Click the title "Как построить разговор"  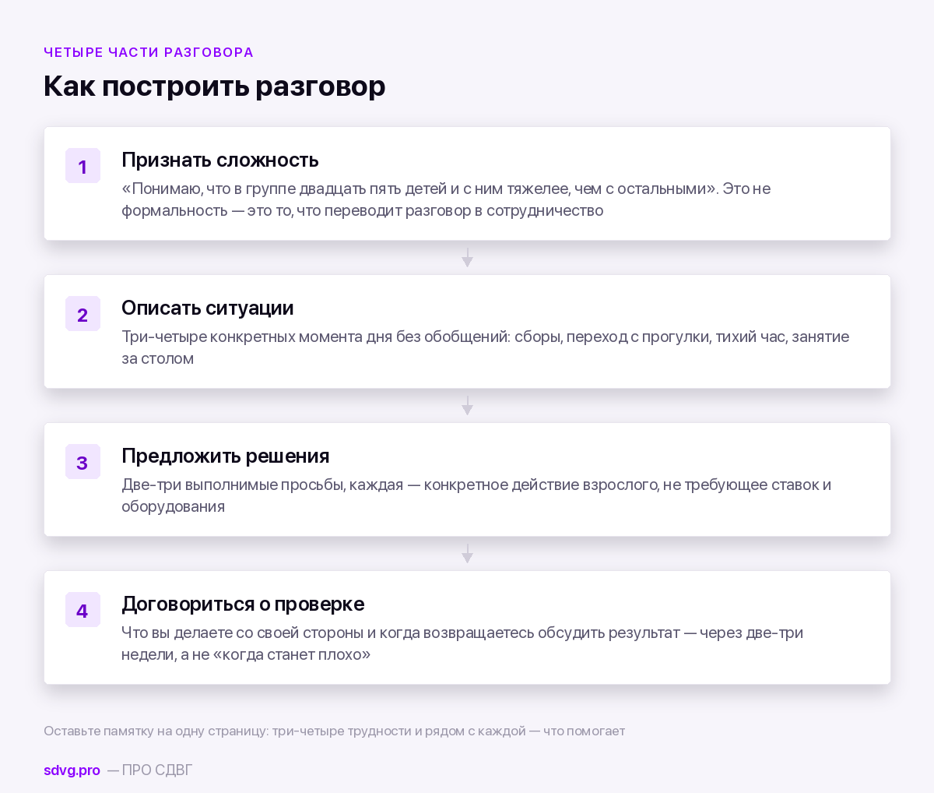[x=215, y=86]
